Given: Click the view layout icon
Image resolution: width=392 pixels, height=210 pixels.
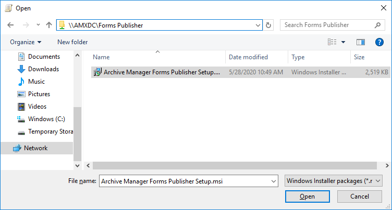Looking at the screenshot, I should 332,42.
